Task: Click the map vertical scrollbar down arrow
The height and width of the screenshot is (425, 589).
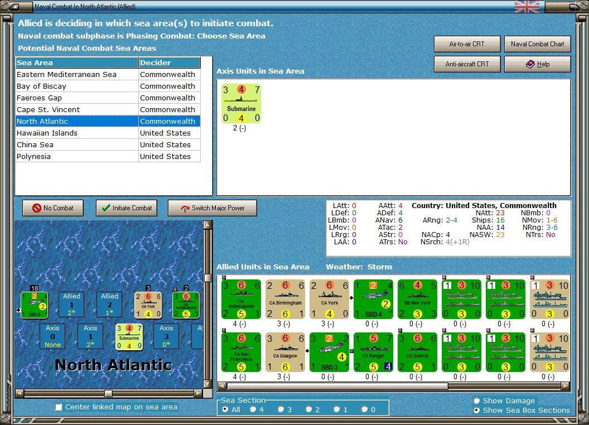Action: pos(207,384)
